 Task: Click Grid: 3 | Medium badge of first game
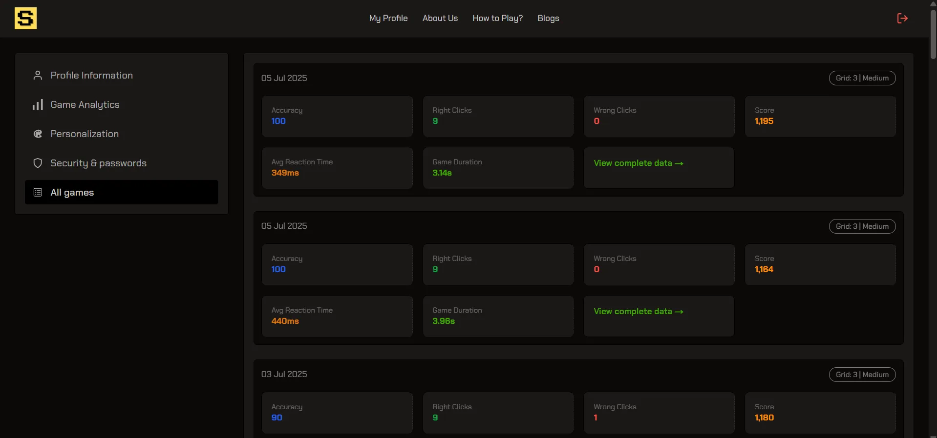point(862,78)
